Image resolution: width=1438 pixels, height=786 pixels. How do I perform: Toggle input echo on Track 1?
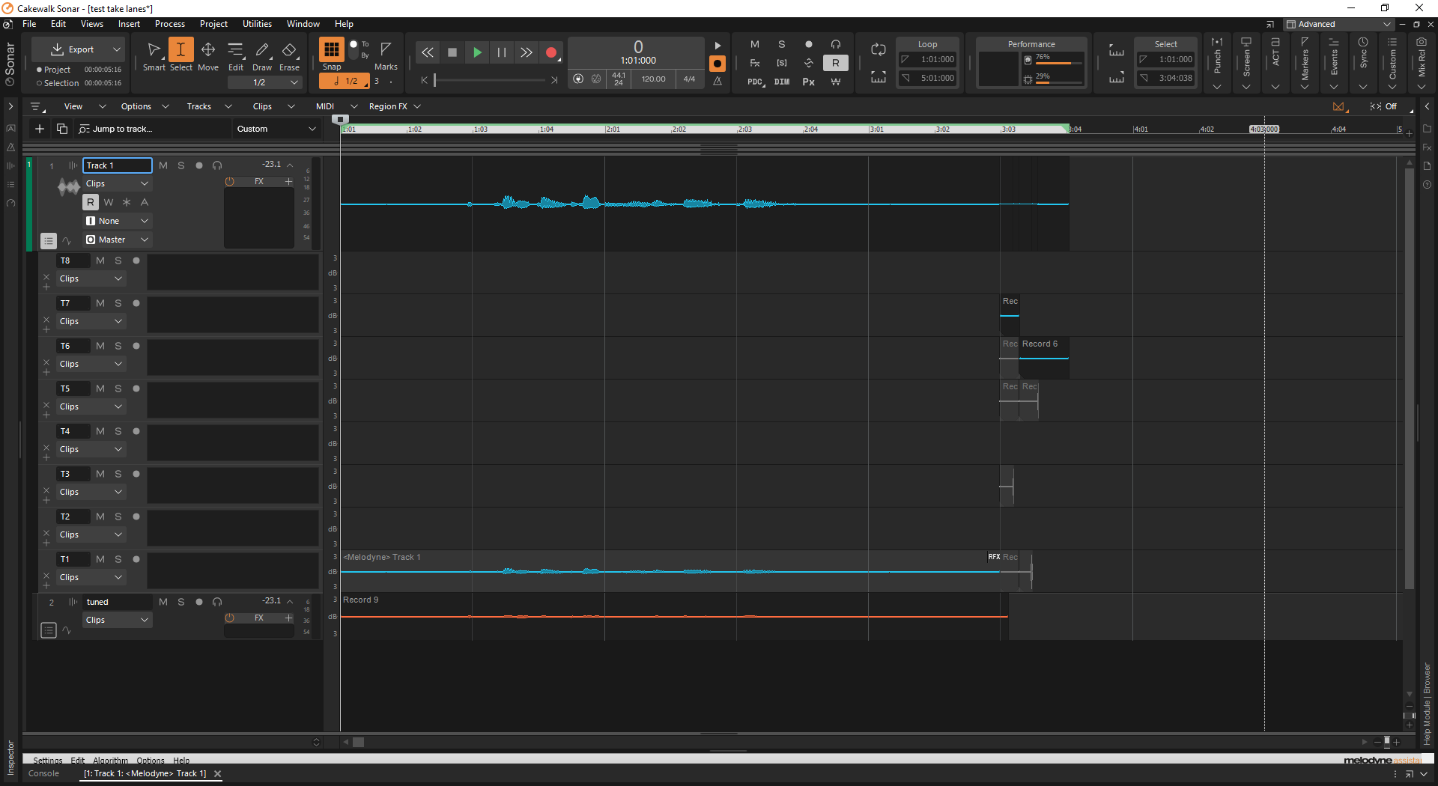point(217,165)
